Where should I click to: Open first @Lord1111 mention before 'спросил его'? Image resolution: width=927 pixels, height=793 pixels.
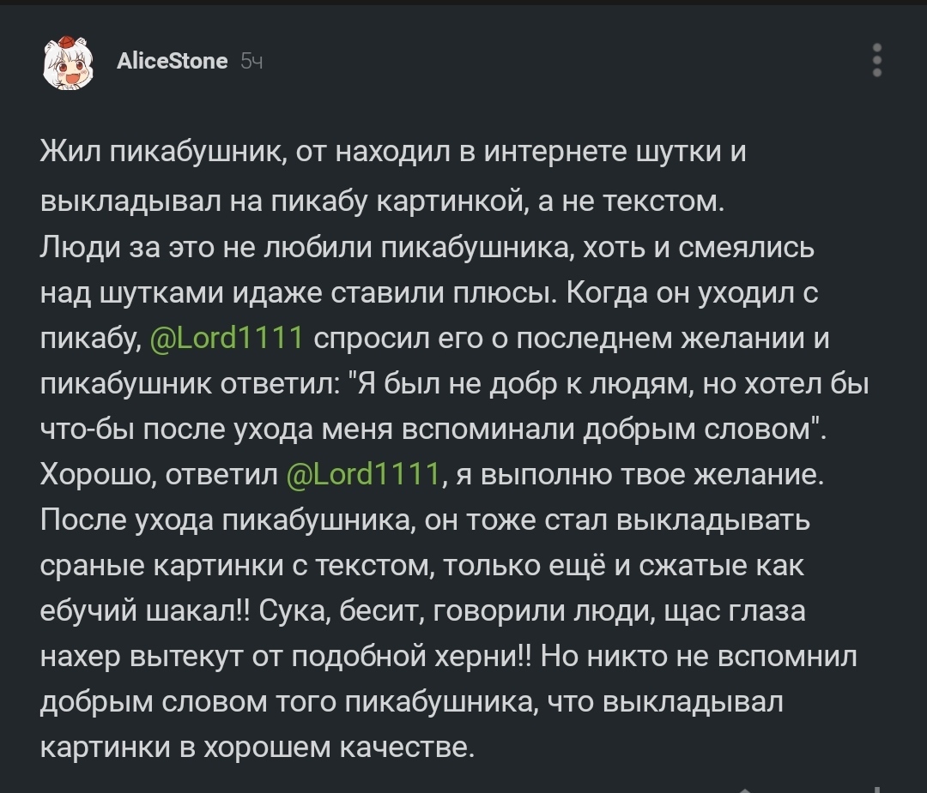coord(227,338)
